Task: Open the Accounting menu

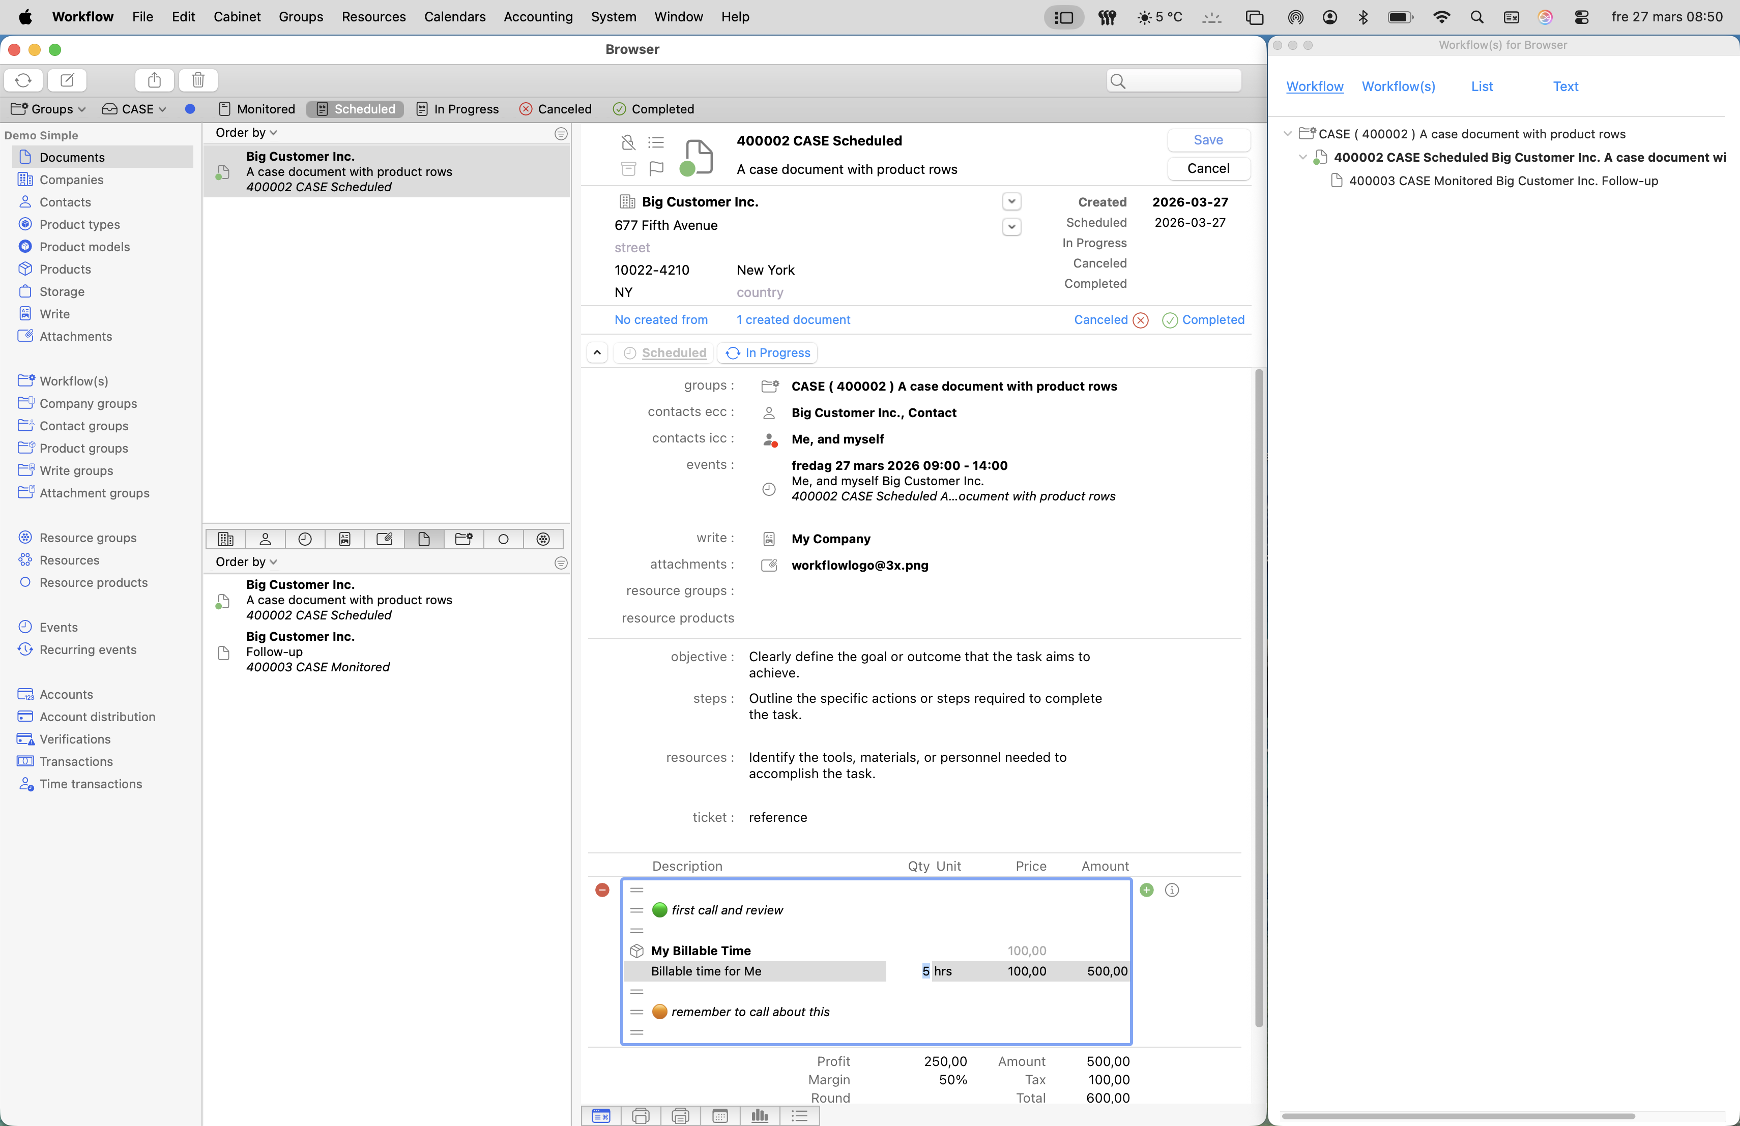Action: pos(537,16)
